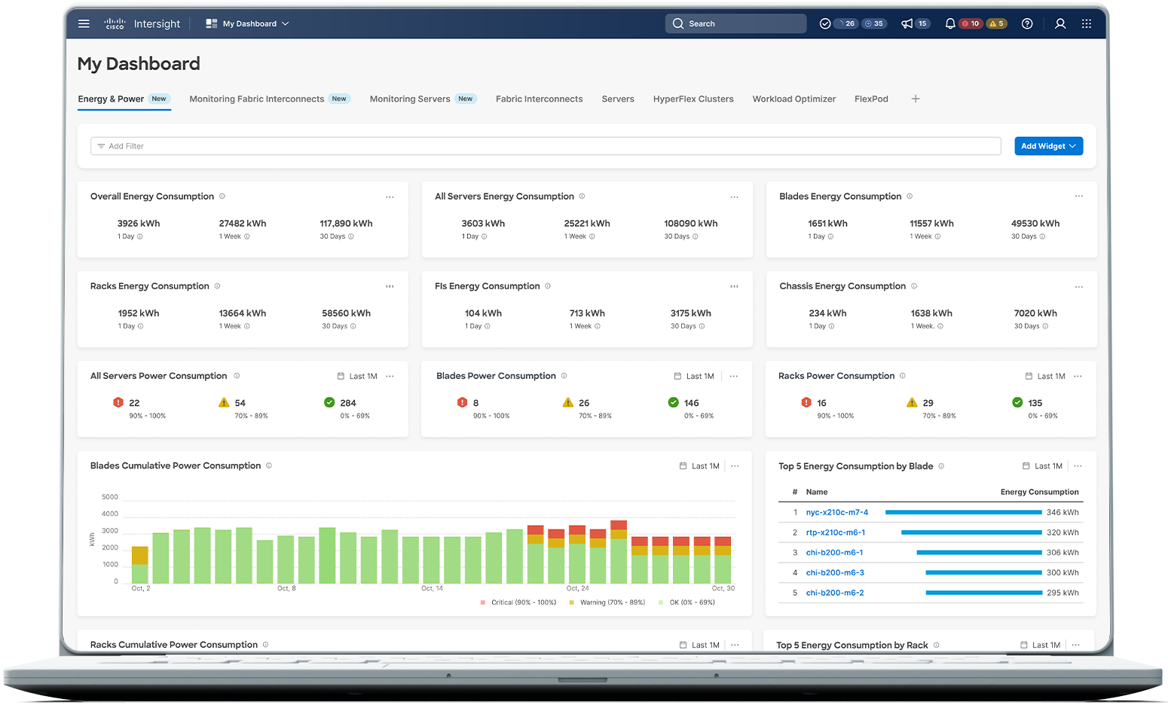
Task: Toggle Warning (70% - 89%) legend series
Action: 612,603
